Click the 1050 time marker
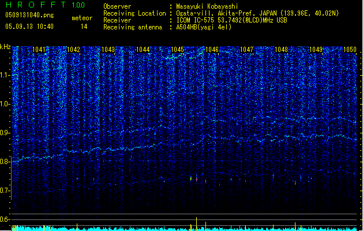 350,50
